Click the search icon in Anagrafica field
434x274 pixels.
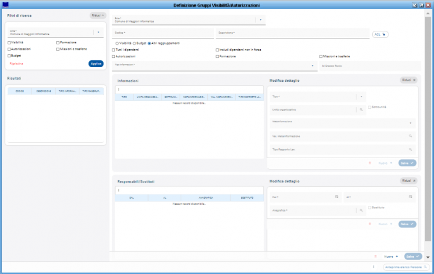362,210
